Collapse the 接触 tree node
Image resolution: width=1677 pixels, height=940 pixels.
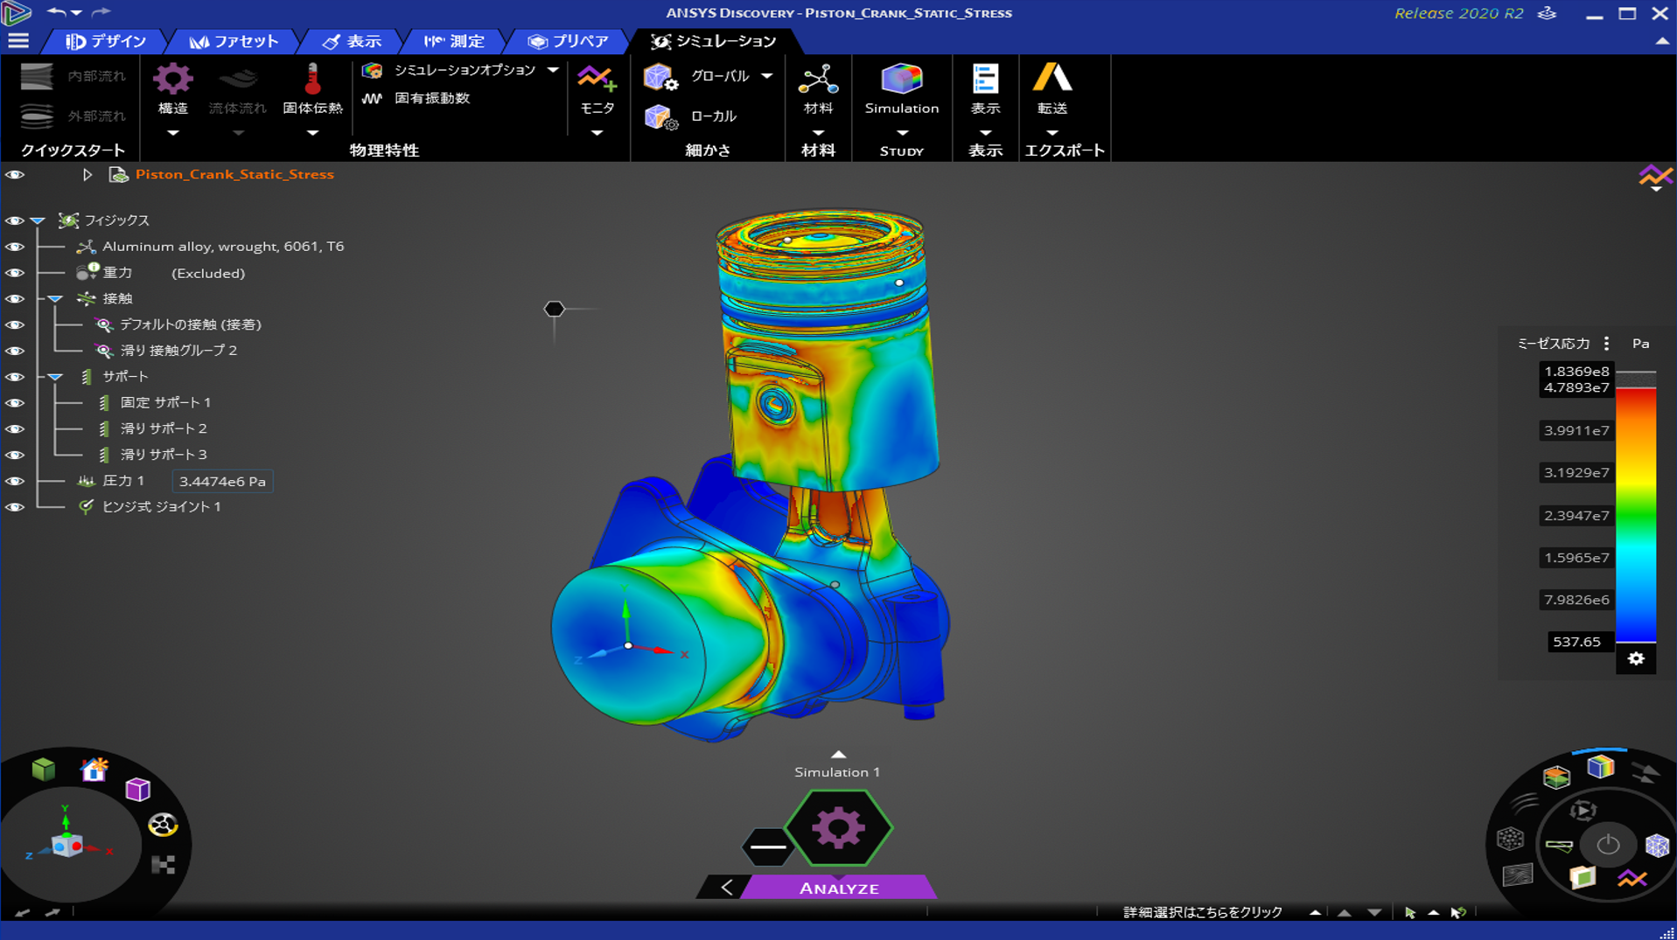pyautogui.click(x=55, y=299)
